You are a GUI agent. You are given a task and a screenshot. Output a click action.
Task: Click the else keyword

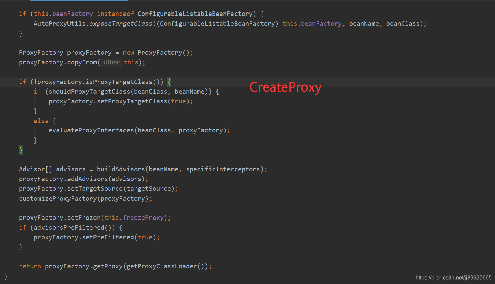point(41,121)
